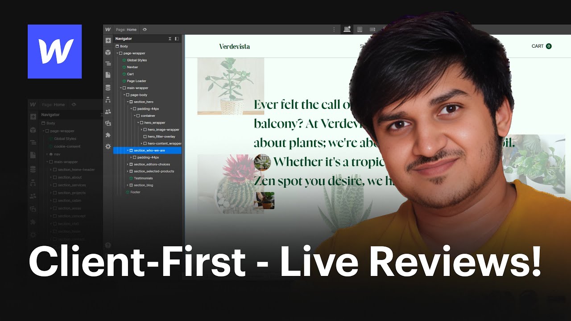Open the CART link on site
571x321 pixels.
point(542,46)
